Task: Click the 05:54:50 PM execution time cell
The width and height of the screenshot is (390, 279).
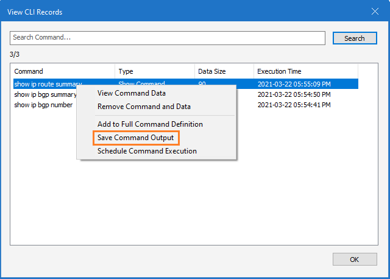Action: (294, 94)
